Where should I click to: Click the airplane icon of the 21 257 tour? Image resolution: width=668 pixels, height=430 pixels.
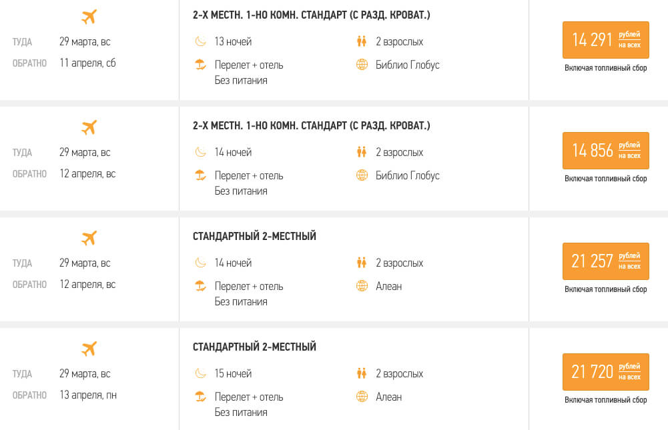click(x=89, y=238)
